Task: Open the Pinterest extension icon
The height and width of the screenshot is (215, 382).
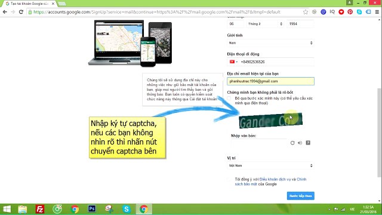Action: pos(350,12)
